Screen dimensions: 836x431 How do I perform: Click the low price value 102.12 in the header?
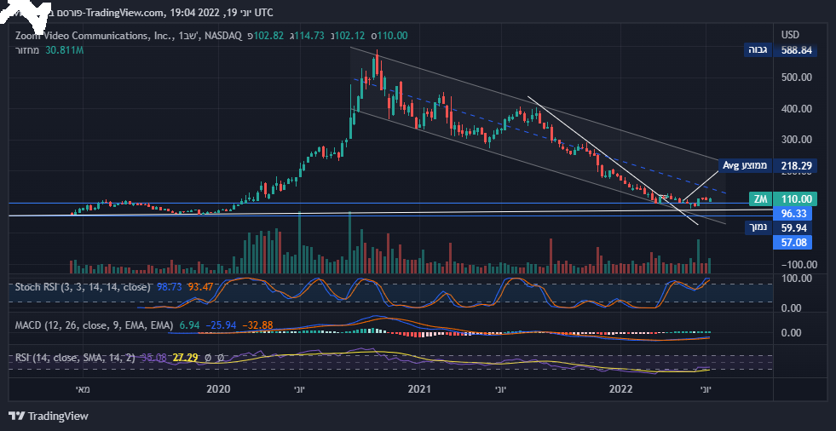[x=351, y=36]
